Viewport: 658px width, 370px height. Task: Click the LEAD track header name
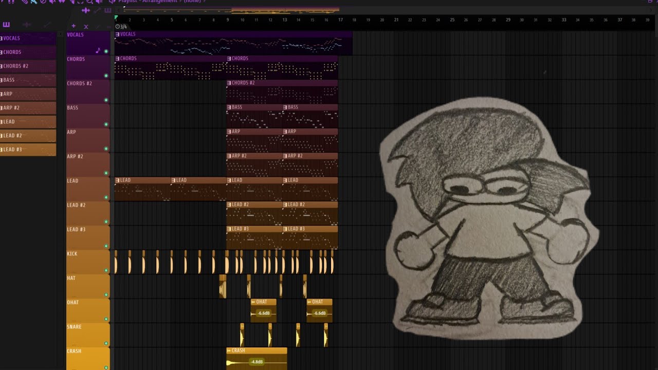pyautogui.click(x=72, y=181)
